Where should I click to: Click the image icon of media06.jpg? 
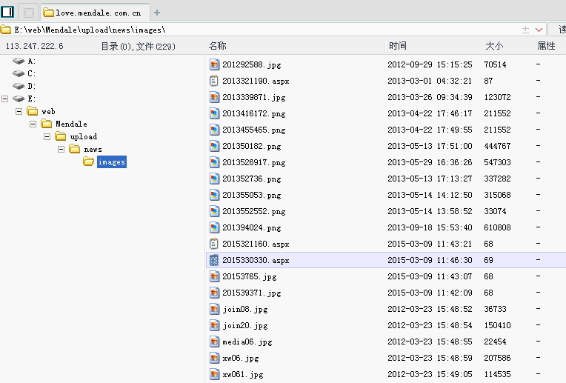click(x=214, y=342)
